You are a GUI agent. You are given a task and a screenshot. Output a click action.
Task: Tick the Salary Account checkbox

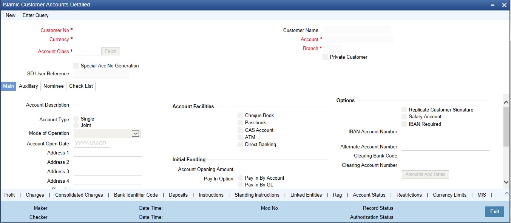pos(404,116)
